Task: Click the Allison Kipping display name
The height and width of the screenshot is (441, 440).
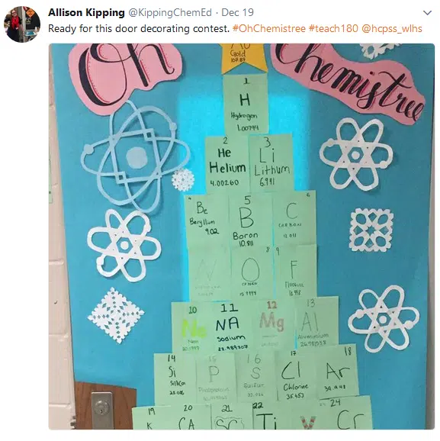Action: coord(86,13)
